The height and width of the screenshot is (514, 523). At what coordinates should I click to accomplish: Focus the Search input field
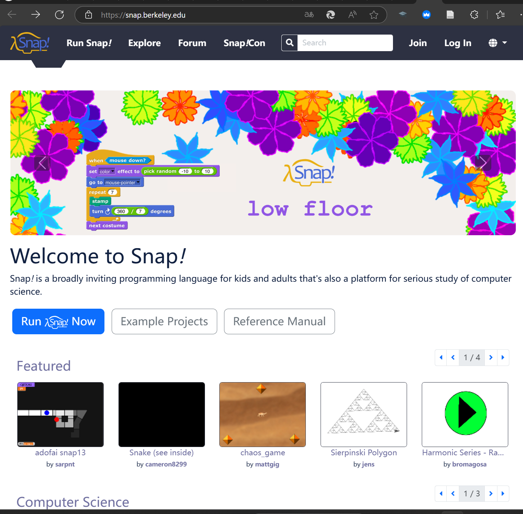coord(345,43)
